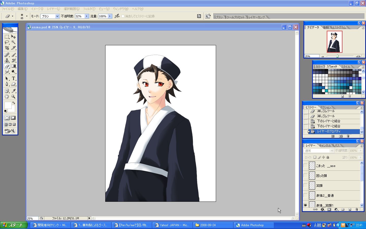Open the Navigator panel flyout menu
This screenshot has height=229, width=366.
[x=363, y=28]
